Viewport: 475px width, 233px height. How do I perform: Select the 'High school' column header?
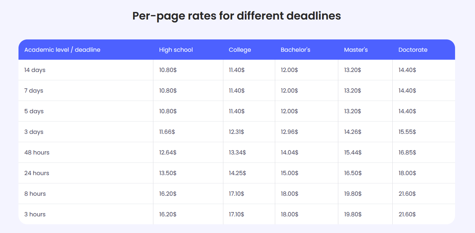176,50
